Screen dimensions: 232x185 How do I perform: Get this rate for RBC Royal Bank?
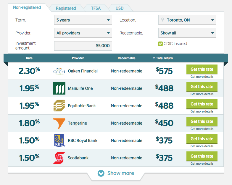point(202,139)
